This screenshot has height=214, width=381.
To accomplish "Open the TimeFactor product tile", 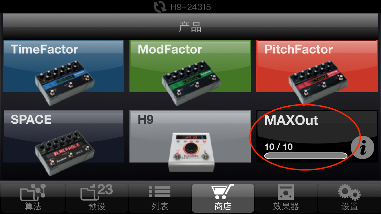I will tap(63, 66).
